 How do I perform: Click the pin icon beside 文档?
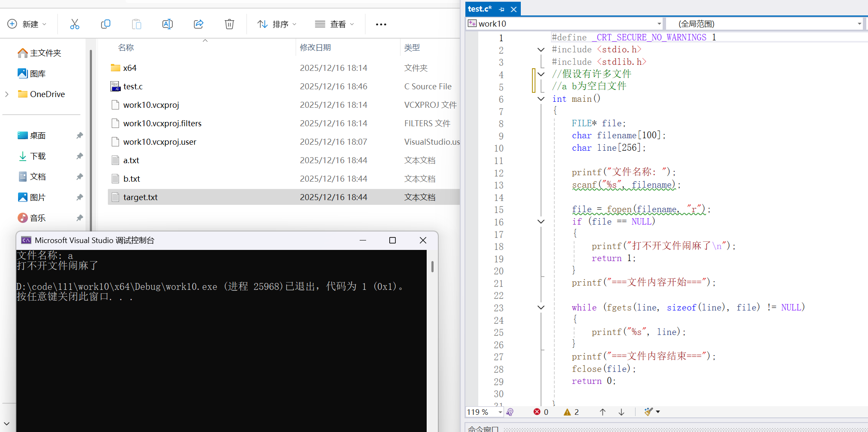[79, 177]
